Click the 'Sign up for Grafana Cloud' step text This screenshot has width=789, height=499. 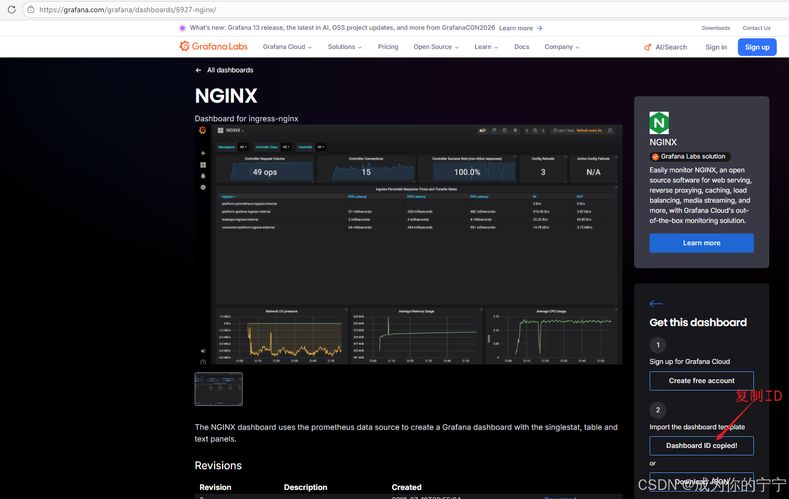click(x=690, y=362)
